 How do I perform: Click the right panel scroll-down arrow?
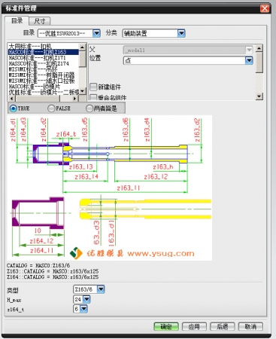click(259, 96)
